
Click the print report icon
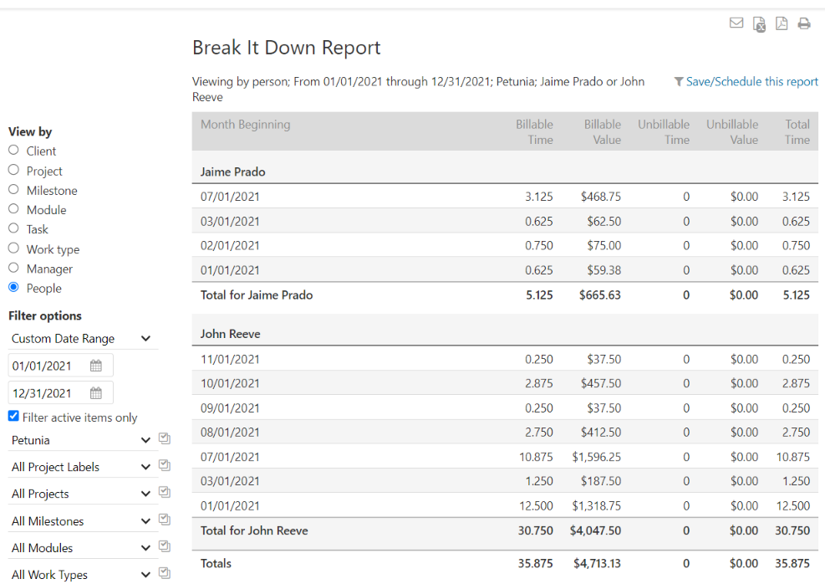coord(804,23)
